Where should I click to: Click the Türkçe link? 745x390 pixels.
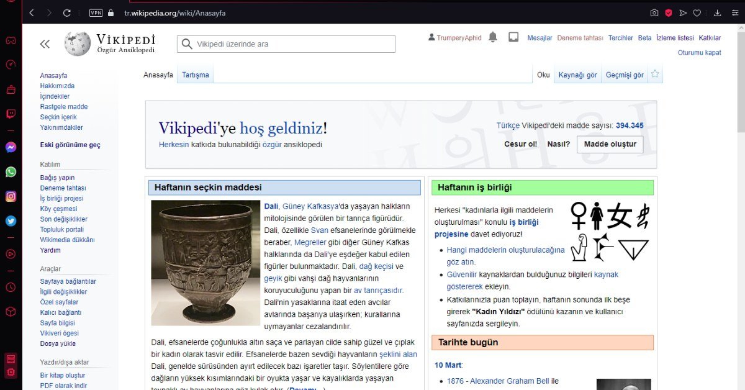(x=508, y=125)
